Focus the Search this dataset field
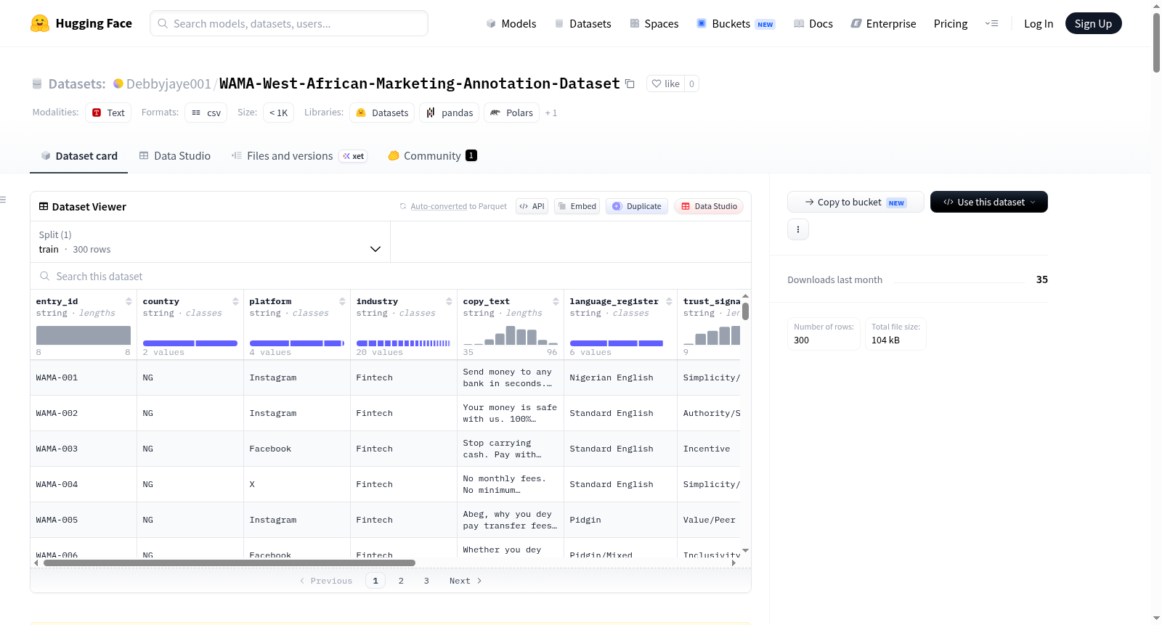 click(x=391, y=277)
